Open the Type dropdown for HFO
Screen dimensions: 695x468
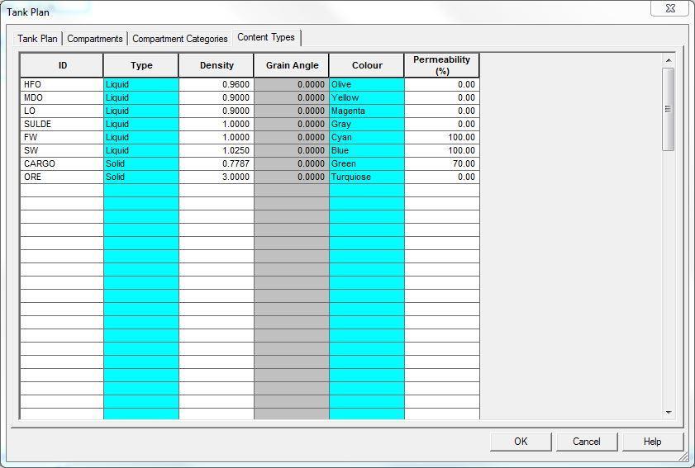(141, 84)
